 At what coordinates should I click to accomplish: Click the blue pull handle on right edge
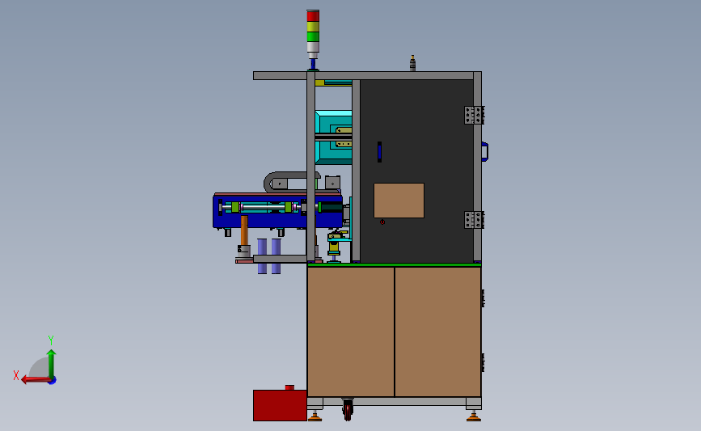pyautogui.click(x=484, y=151)
